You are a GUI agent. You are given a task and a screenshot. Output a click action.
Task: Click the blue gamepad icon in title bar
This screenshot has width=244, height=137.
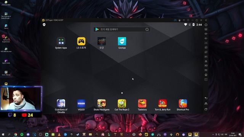point(175,20)
